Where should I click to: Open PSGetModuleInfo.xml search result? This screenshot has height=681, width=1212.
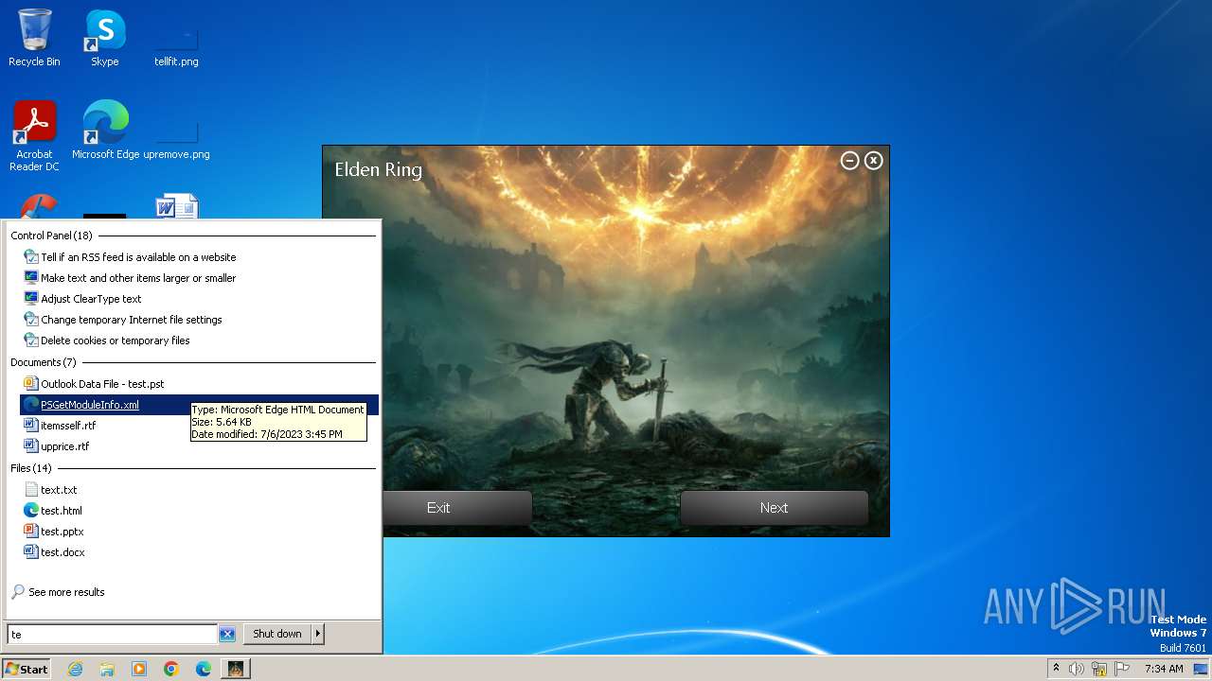point(200,405)
